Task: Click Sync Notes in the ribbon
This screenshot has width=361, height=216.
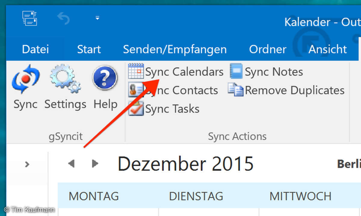Action: (267, 72)
